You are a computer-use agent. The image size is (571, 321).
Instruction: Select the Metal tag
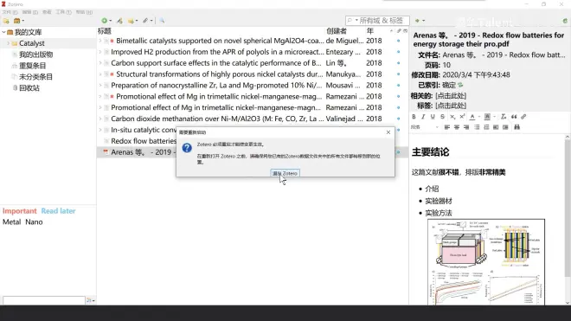(x=11, y=221)
